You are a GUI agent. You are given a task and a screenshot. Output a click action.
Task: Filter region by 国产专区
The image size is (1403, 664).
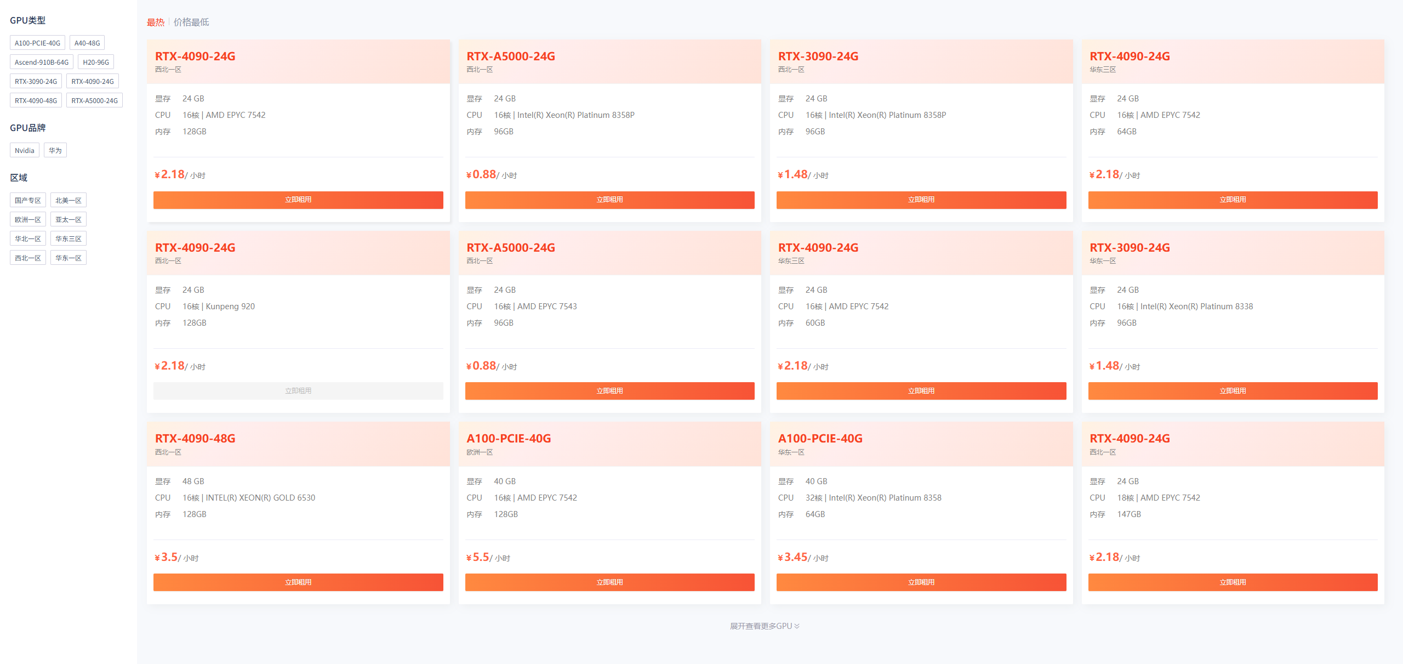click(27, 201)
